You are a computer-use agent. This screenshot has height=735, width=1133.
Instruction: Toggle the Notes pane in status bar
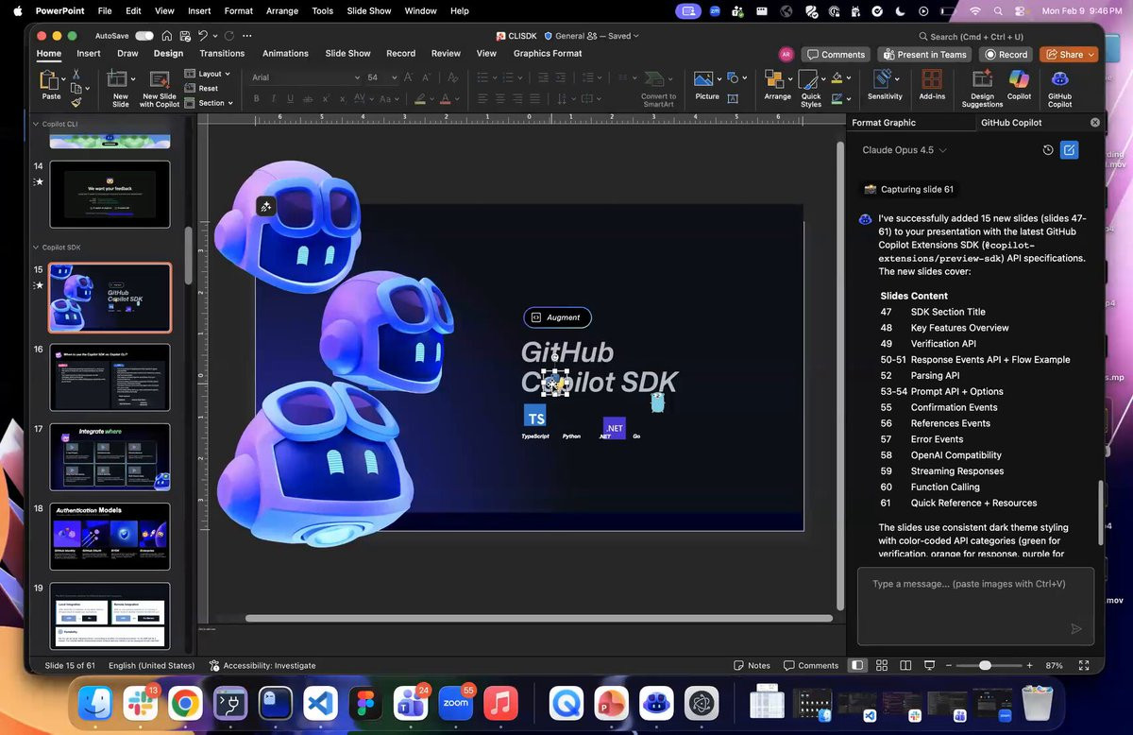[752, 665]
